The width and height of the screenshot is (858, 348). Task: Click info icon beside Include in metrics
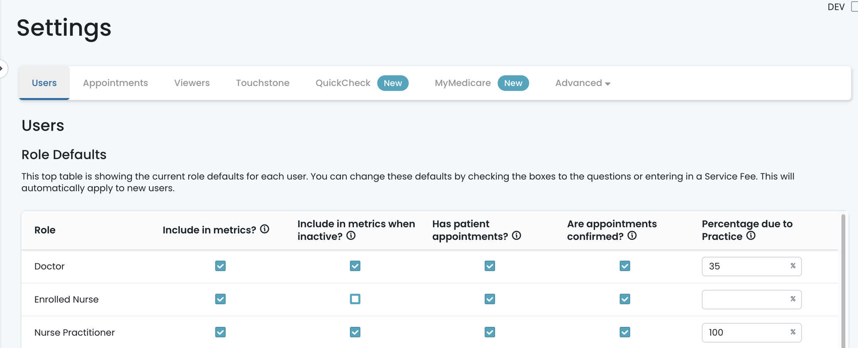click(x=264, y=229)
